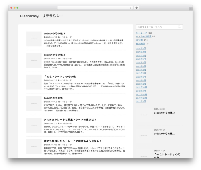Image resolution: width=201 pixels, height=170 pixels.
Task: Click the clock icon under main 「AIとトレード」のその後
Action: click(x=45, y=80)
